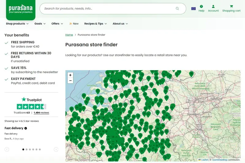Click the Düsseldorf label on map
Screen dimensions: 245x163
click(x=193, y=114)
